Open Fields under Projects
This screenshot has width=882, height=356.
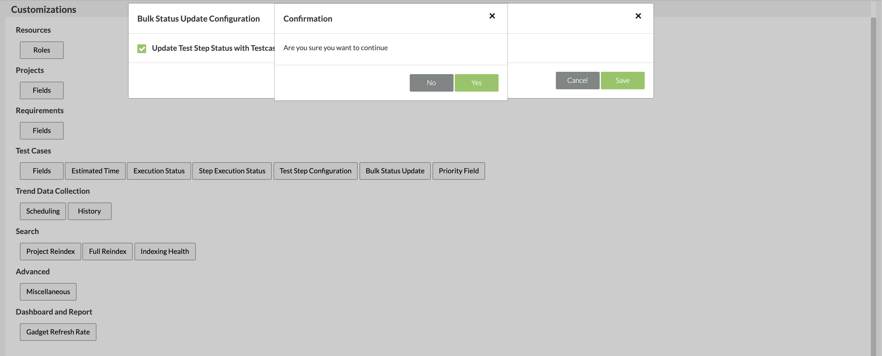click(41, 91)
